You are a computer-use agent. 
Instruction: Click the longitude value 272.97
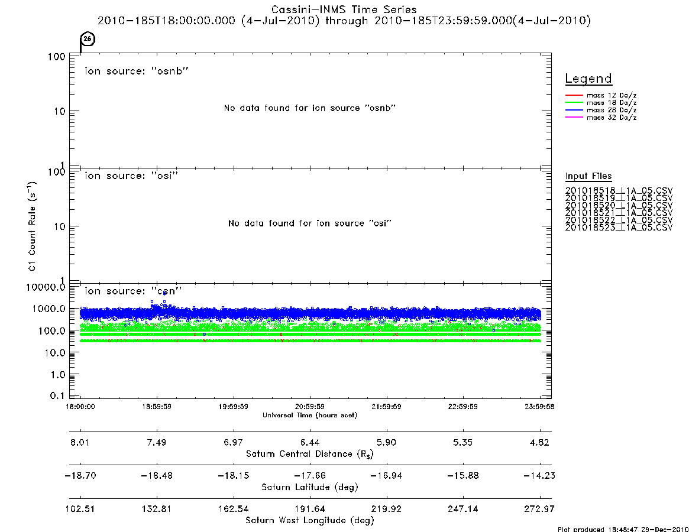coord(539,509)
